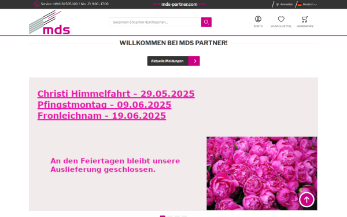Click the Anmelden login link
The height and width of the screenshot is (217, 347).
coord(285,5)
